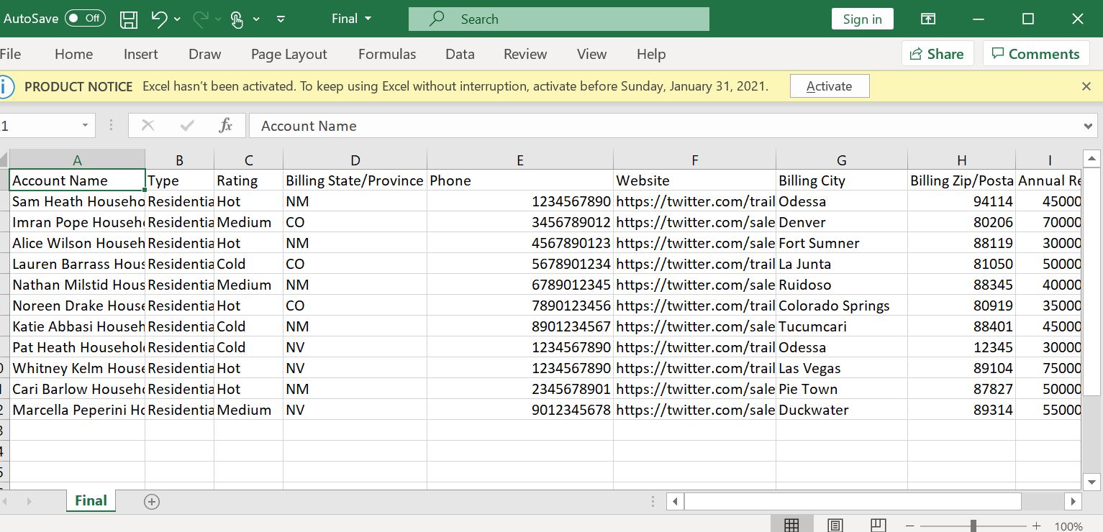Click the Touch/Mouse Mode icon
This screenshot has height=532, width=1103.
(x=237, y=19)
